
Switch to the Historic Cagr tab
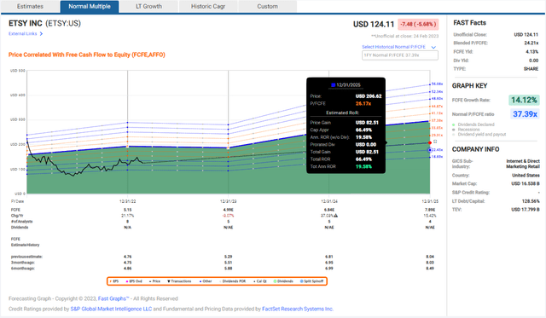[x=208, y=6]
